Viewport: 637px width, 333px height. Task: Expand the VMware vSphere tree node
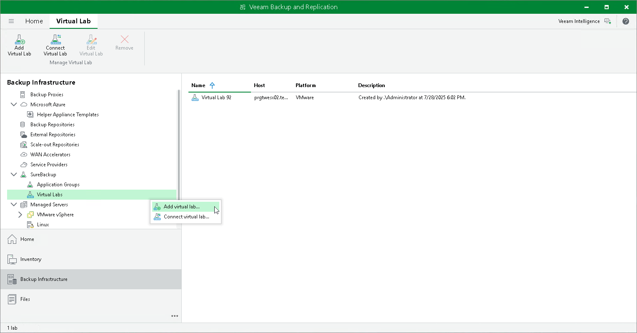click(x=20, y=215)
